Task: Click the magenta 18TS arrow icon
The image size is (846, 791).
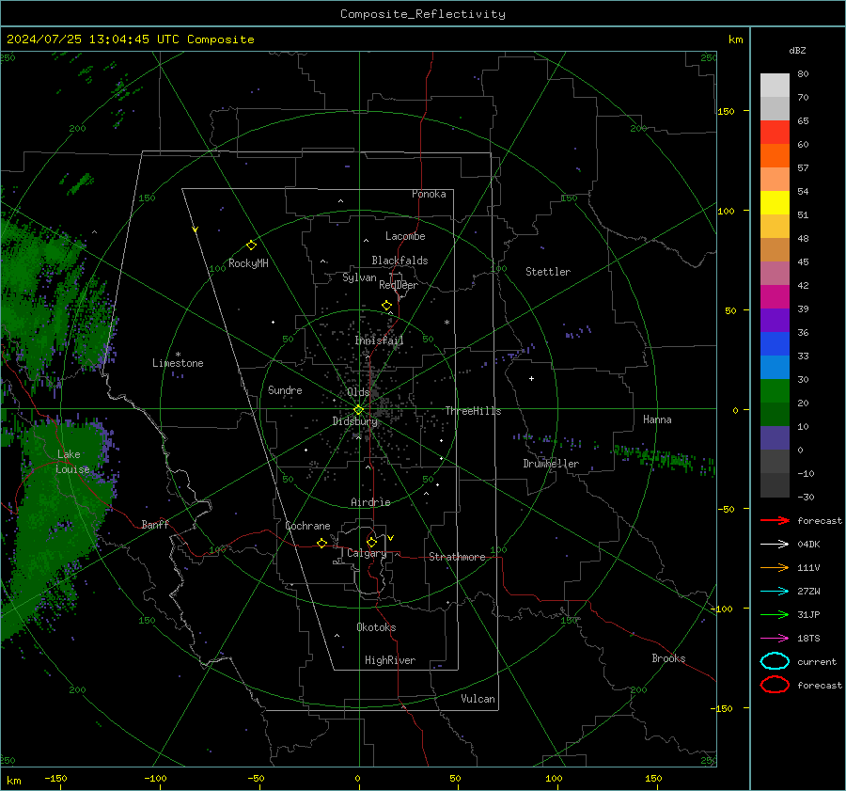Action: (775, 639)
